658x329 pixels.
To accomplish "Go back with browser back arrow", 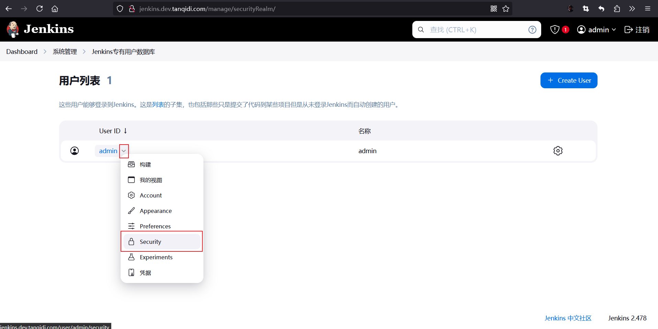I will pyautogui.click(x=9, y=9).
